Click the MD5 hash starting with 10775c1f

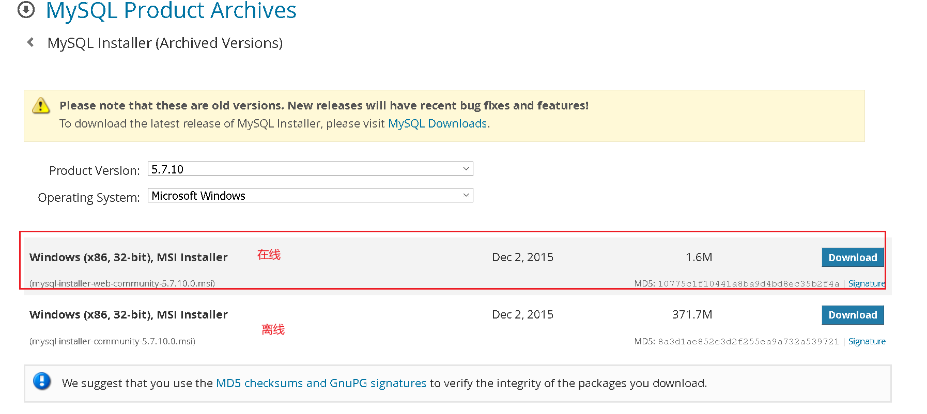748,284
